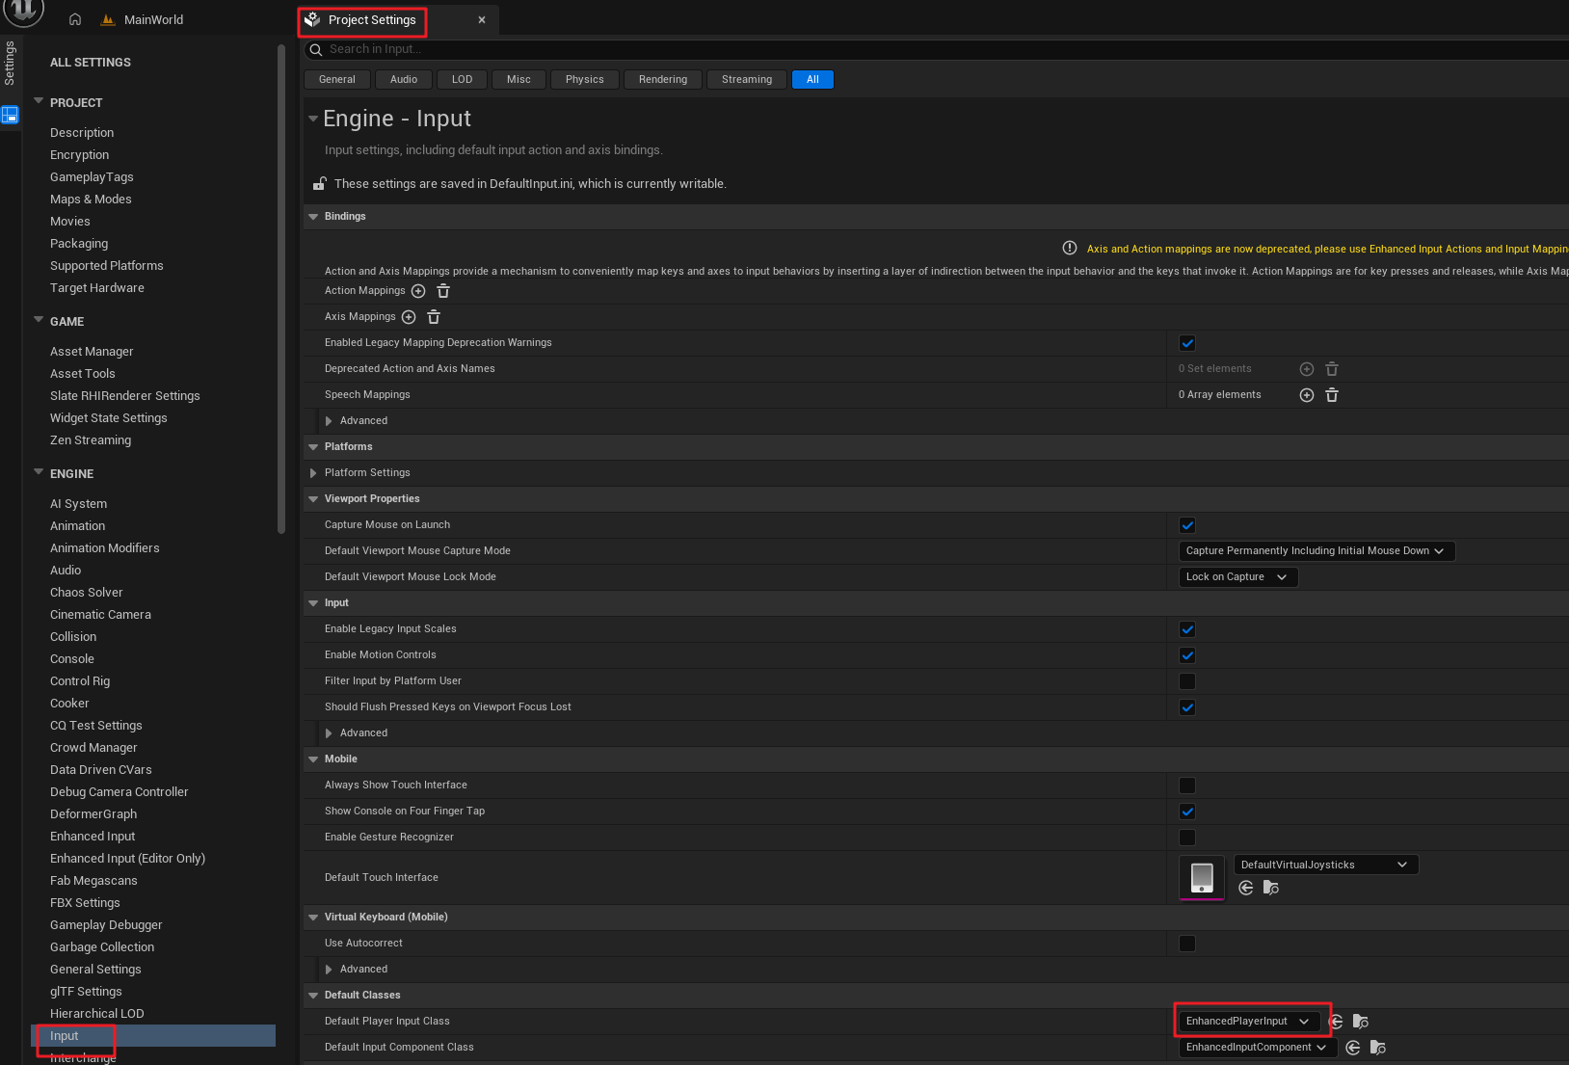Expand Advanced under Bindings
The height and width of the screenshot is (1065, 1569).
[x=329, y=421]
